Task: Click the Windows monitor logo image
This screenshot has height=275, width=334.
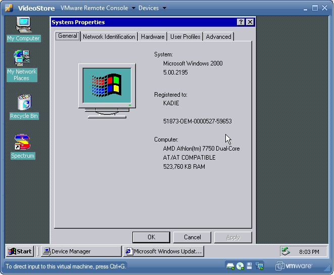Action: click(107, 91)
